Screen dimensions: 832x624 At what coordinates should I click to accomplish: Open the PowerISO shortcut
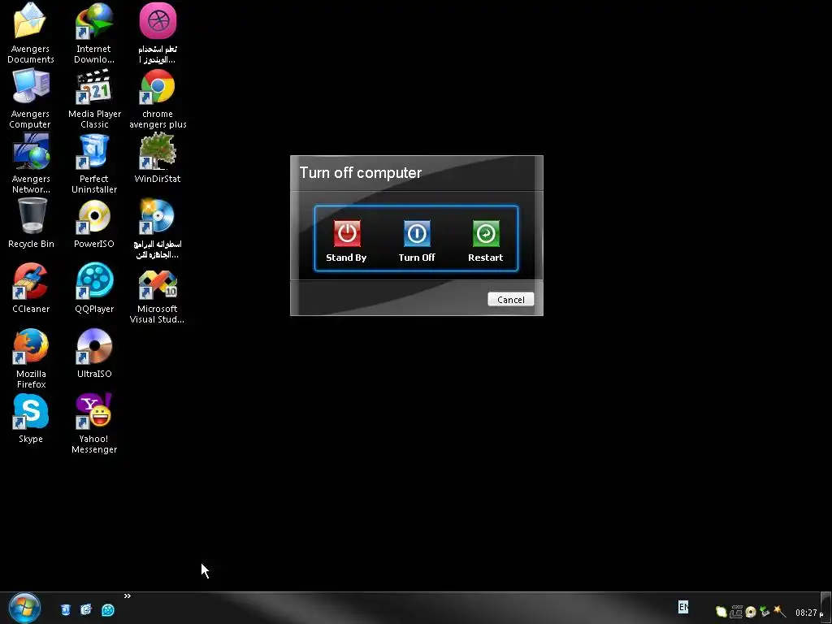[x=94, y=216]
